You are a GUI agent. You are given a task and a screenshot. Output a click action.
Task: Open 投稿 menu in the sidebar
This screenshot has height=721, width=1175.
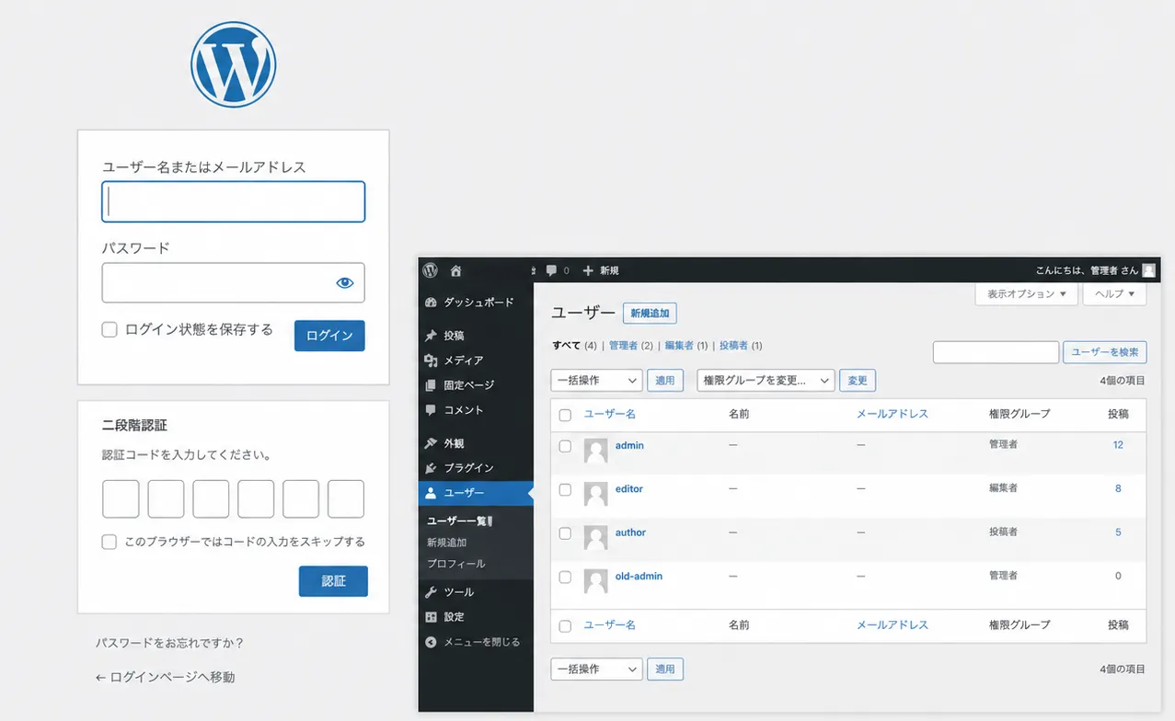pyautogui.click(x=476, y=336)
